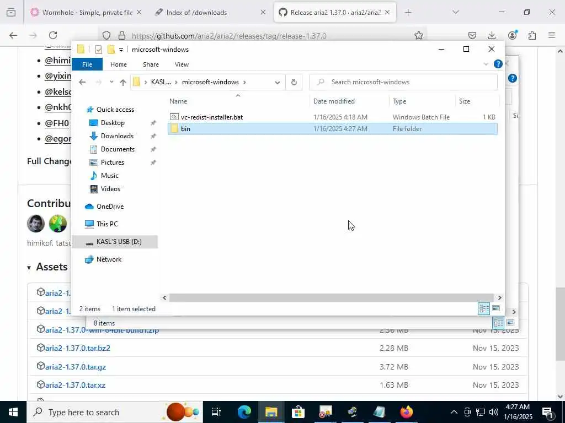Save page to Pocket
Viewport: 565px width, 423px height.
coord(472,35)
